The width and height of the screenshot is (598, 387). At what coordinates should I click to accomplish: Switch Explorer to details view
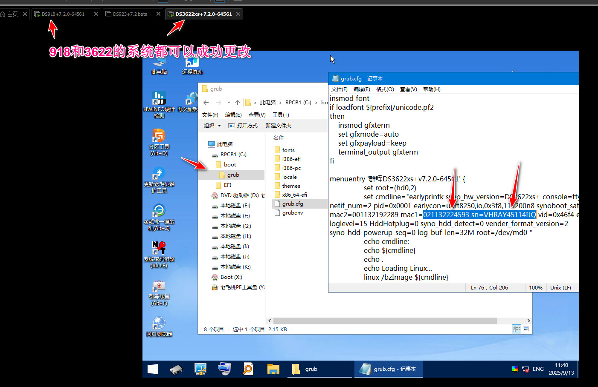point(517,329)
